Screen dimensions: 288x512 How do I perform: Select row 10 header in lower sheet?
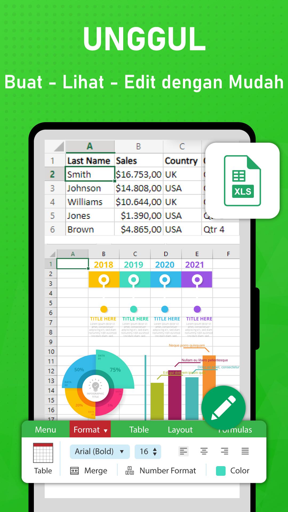(x=51, y=351)
